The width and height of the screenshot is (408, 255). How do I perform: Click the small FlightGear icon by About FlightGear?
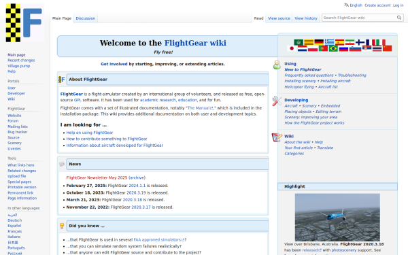62,80
